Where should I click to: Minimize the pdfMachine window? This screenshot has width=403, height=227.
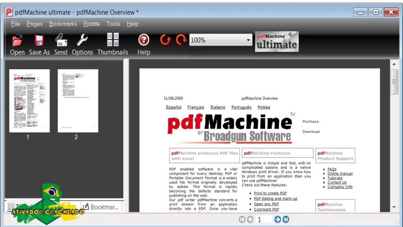tap(360, 12)
